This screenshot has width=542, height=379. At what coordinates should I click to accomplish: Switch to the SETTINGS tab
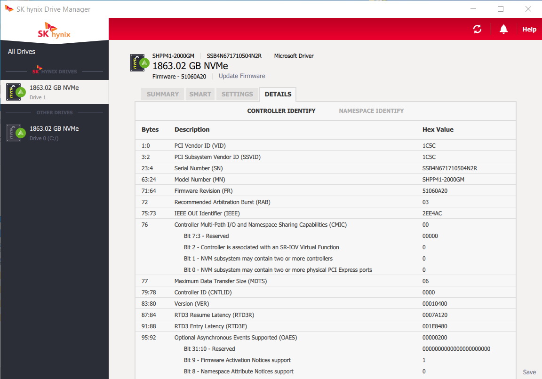pos(237,94)
